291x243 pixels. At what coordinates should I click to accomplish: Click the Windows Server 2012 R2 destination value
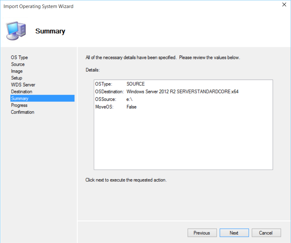click(x=182, y=92)
